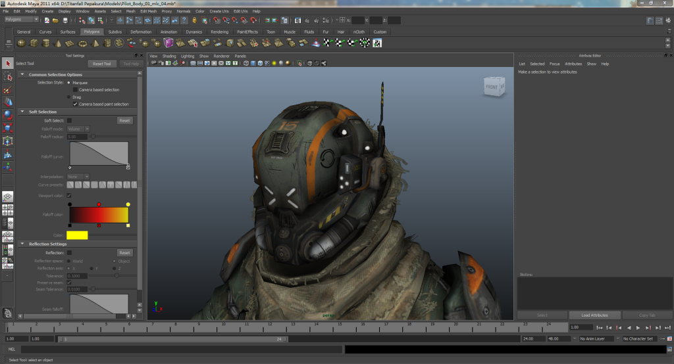Create a polygon cube from the shelf
The height and width of the screenshot is (364, 674).
(34, 43)
